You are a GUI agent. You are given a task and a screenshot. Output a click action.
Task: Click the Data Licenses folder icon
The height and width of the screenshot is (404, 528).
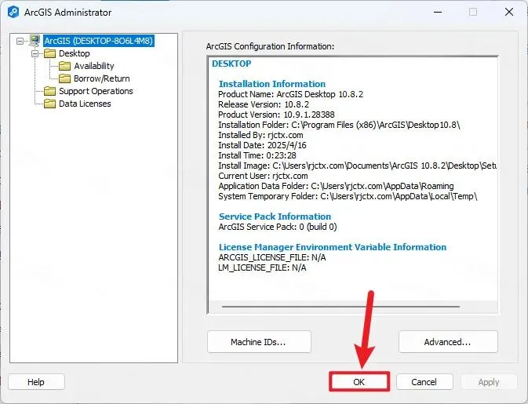pyautogui.click(x=50, y=104)
